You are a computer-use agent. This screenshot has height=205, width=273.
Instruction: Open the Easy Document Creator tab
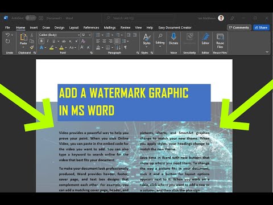click(175, 28)
